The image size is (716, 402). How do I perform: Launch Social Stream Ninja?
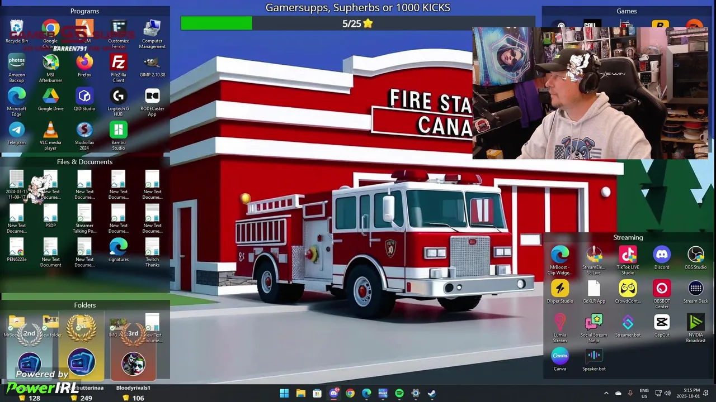(594, 329)
